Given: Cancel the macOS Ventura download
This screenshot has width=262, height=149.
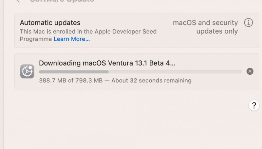Looking at the screenshot, I should [x=250, y=71].
